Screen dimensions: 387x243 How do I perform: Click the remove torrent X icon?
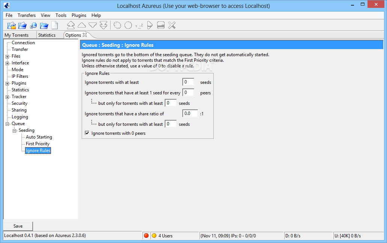tap(172, 25)
